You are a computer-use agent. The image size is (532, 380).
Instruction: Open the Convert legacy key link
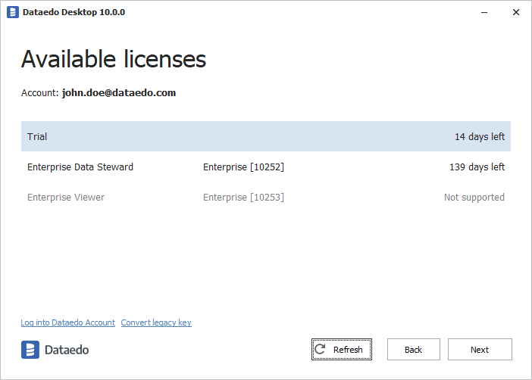[x=156, y=322]
